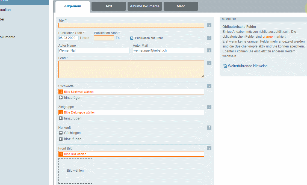
Task: Open help icon for Autor row
Action: pos(209,50)
